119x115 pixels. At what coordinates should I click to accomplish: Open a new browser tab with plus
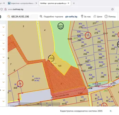[x=74, y=3]
